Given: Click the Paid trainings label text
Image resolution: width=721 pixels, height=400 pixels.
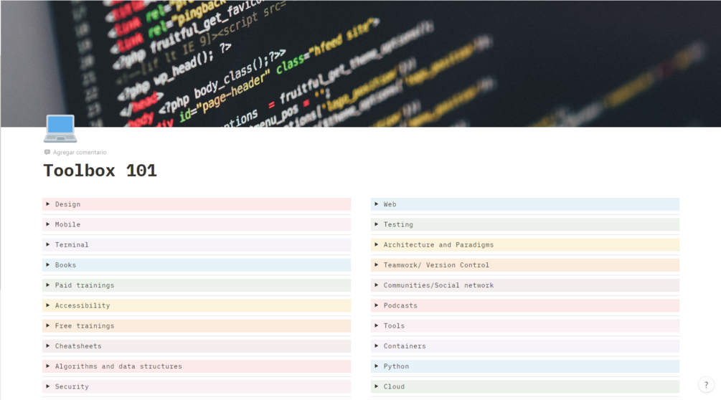Looking at the screenshot, I should pos(85,285).
